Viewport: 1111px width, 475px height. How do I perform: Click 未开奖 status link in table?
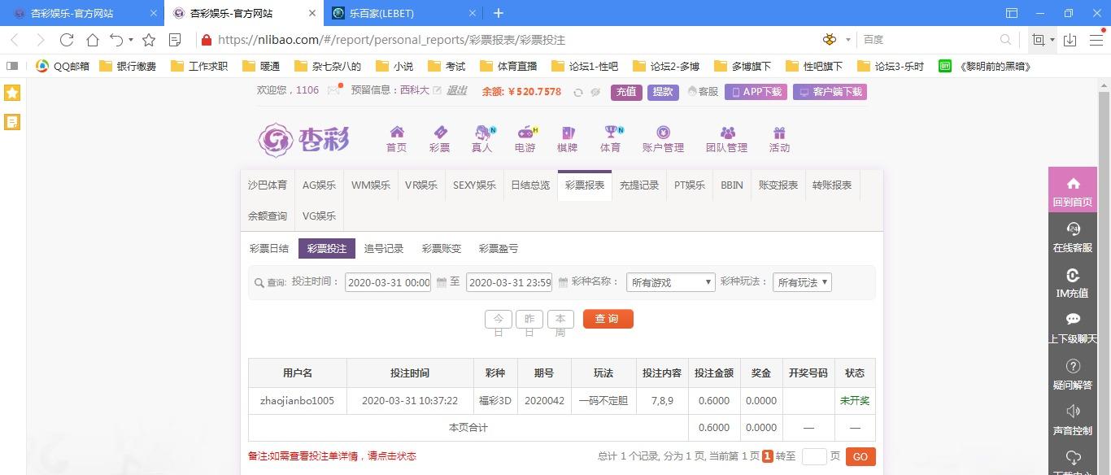pos(854,401)
